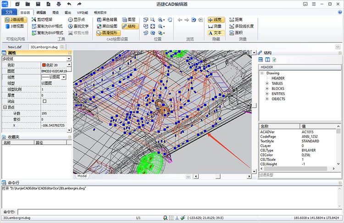This screenshot has width=344, height=223.
Task: Toggle the 结构 structure panel button
Action: click(x=130, y=26)
